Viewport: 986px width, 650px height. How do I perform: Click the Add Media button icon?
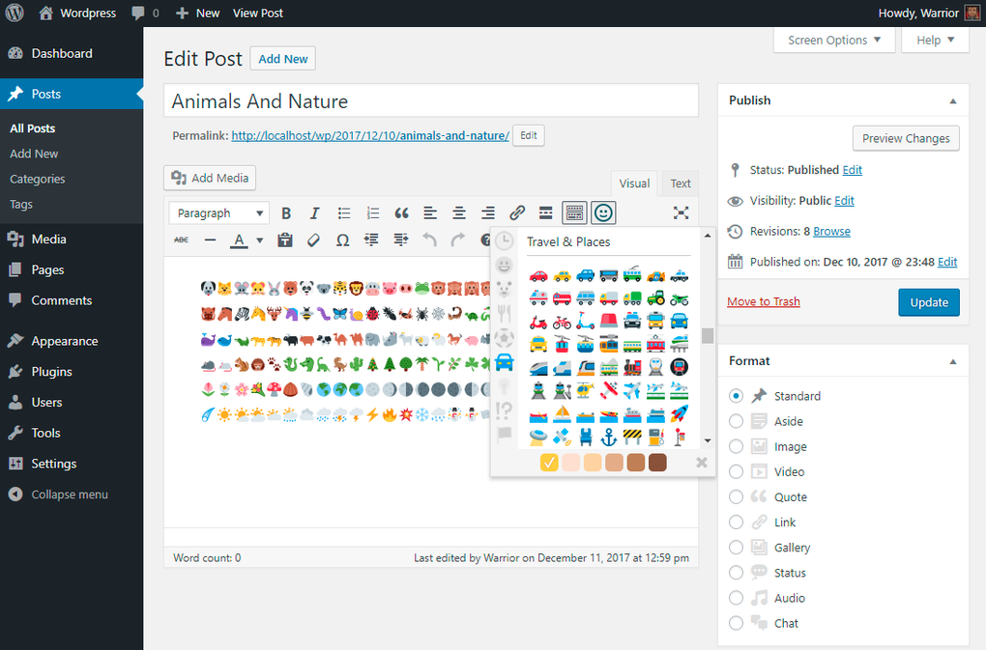tap(179, 178)
